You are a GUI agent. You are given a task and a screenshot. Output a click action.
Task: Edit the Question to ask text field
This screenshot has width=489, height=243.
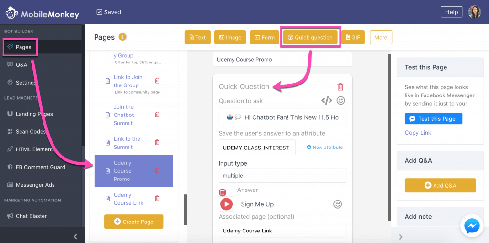coord(282,117)
